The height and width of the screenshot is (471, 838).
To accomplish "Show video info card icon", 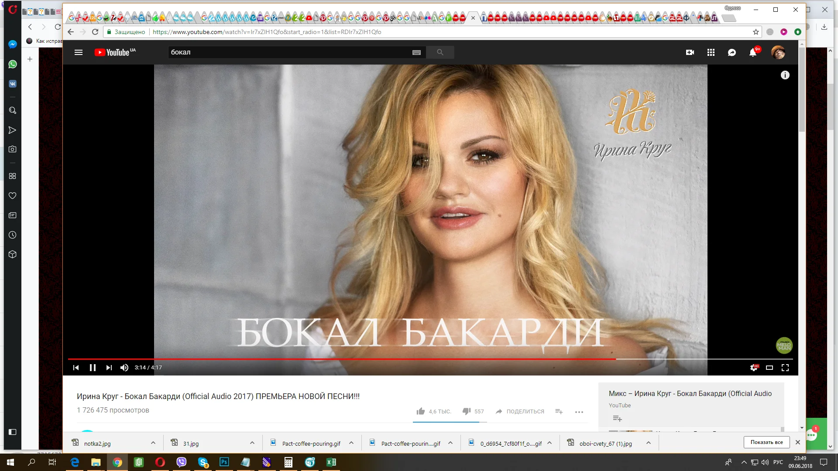I will click(x=785, y=75).
